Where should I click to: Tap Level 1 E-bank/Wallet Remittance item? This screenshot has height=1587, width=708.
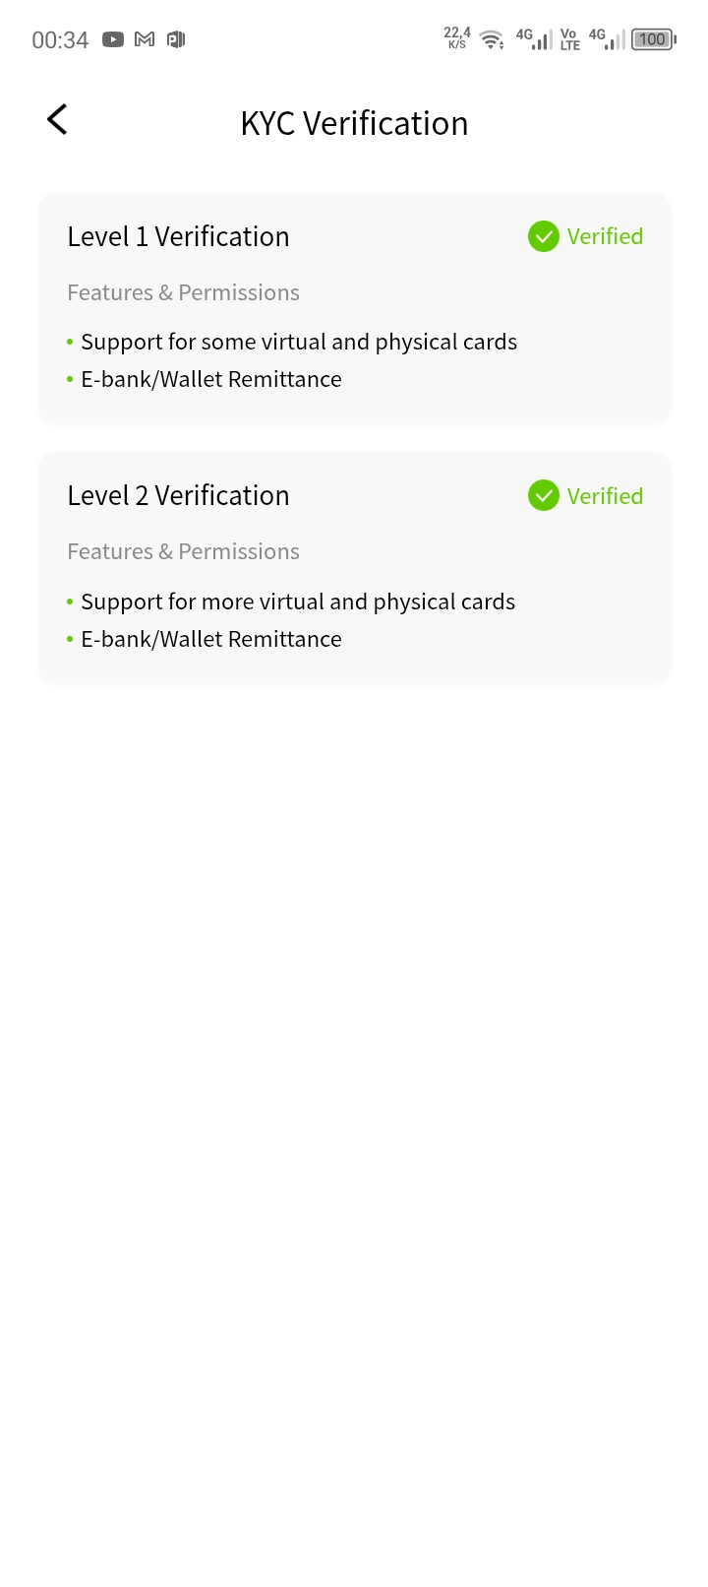click(211, 379)
